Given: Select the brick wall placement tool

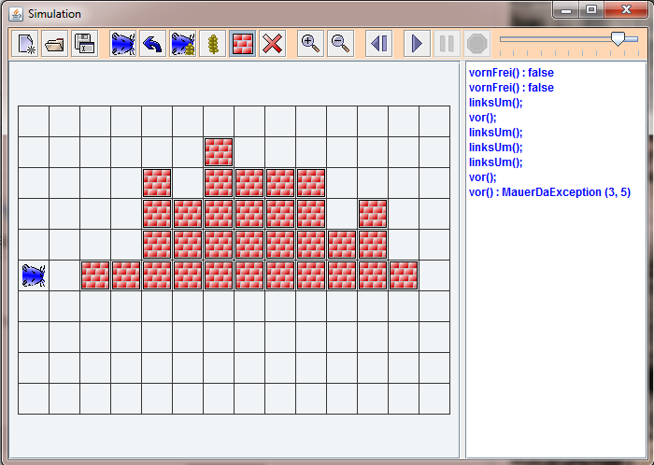Looking at the screenshot, I should click(x=242, y=43).
